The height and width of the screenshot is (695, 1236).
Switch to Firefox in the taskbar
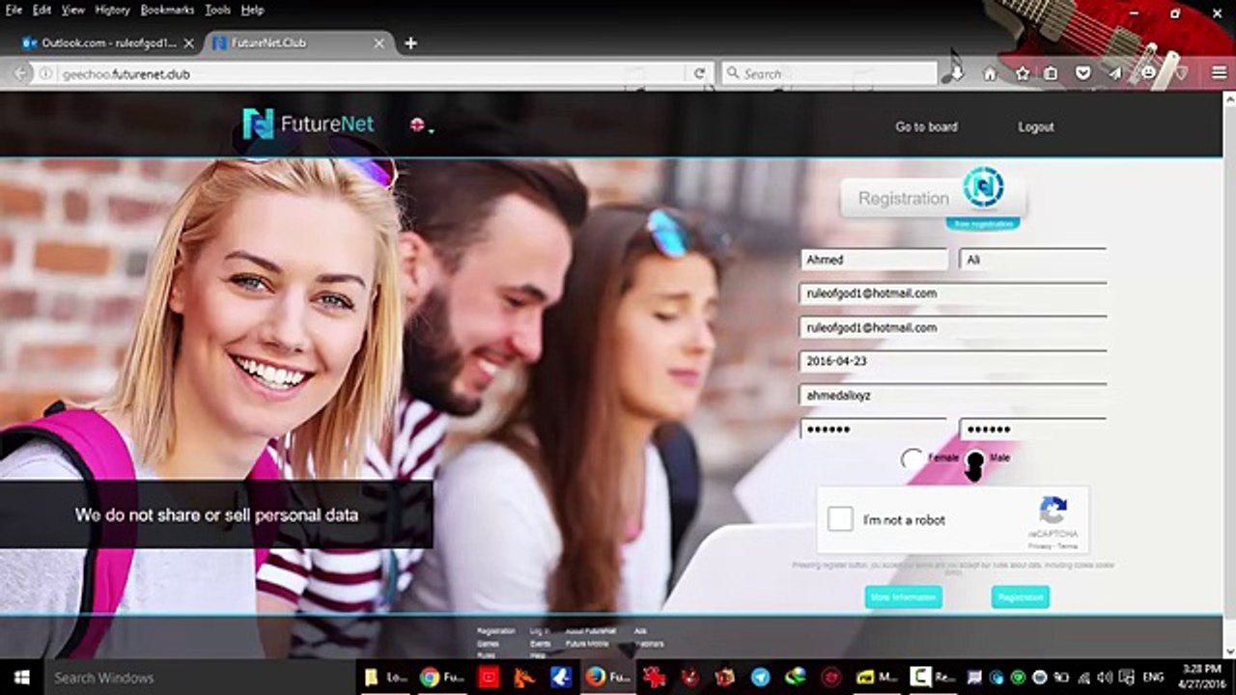click(607, 678)
